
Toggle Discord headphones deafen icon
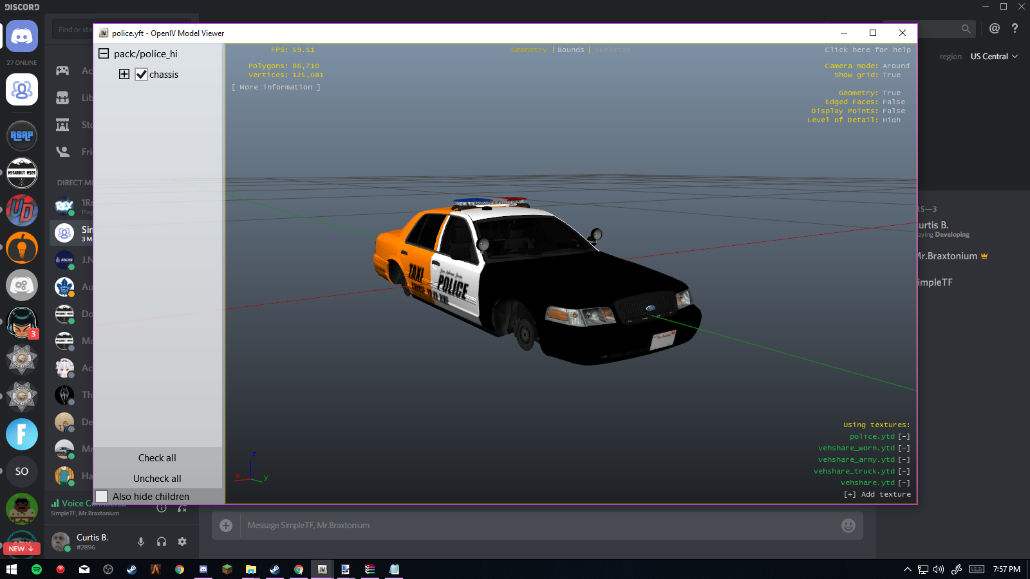(162, 542)
